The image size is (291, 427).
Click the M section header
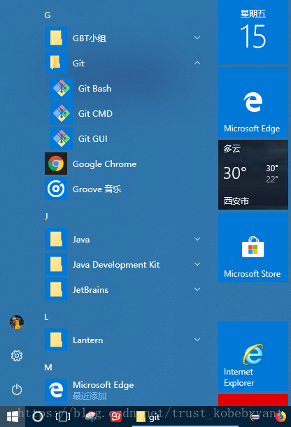click(48, 368)
